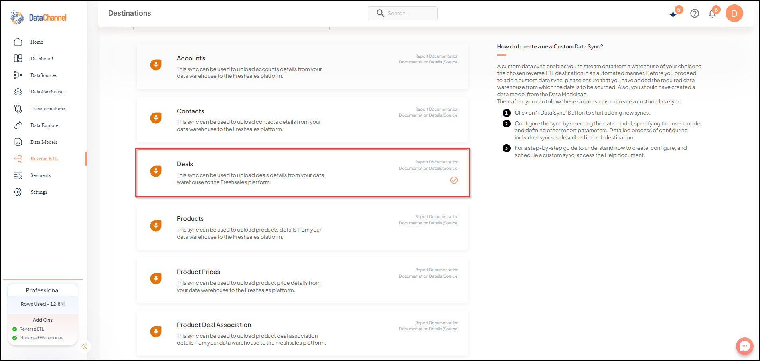Open Documentation Details (Source) for Deals

[429, 169]
